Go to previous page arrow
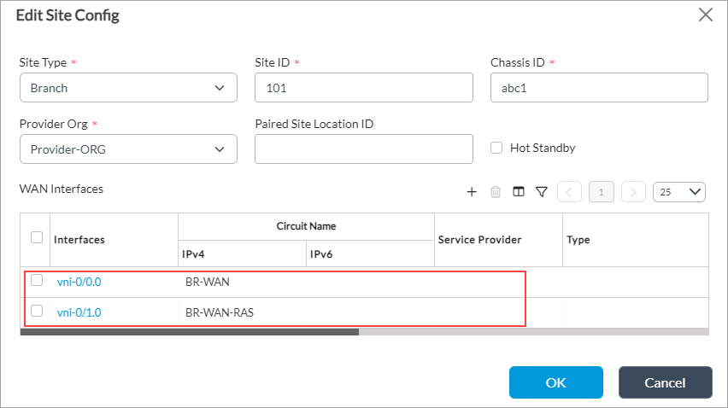The width and height of the screenshot is (728, 408). 569,192
